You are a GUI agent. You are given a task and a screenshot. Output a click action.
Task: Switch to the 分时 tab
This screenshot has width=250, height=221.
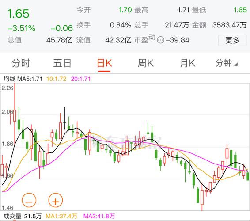21,63
